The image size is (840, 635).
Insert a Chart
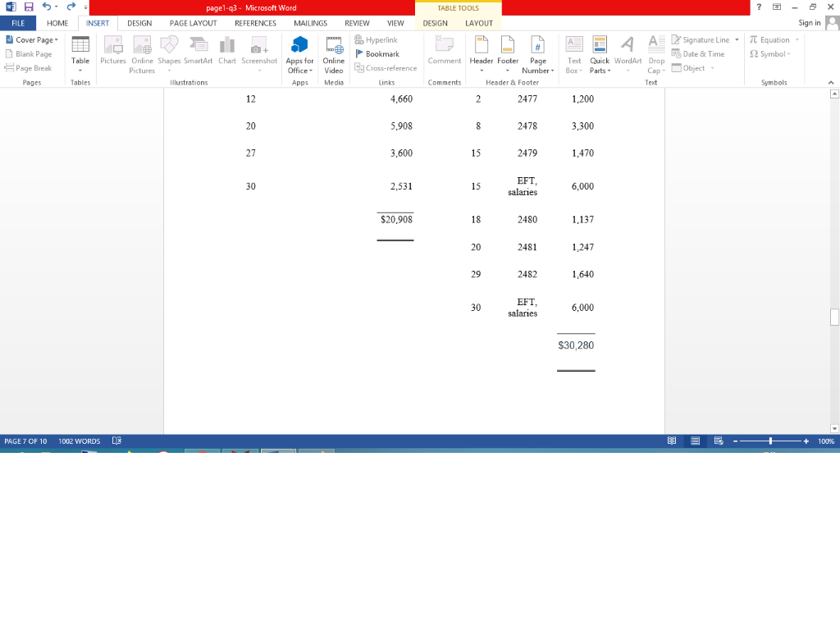pyautogui.click(x=227, y=53)
